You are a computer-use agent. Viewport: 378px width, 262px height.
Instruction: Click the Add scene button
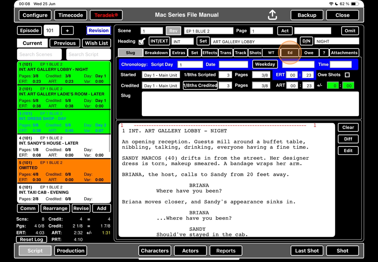pos(102,208)
